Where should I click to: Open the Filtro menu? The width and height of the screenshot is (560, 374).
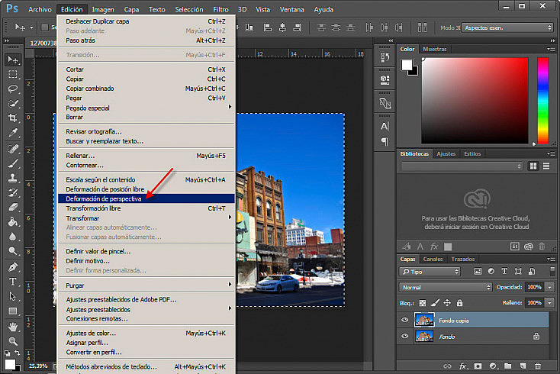tap(220, 9)
